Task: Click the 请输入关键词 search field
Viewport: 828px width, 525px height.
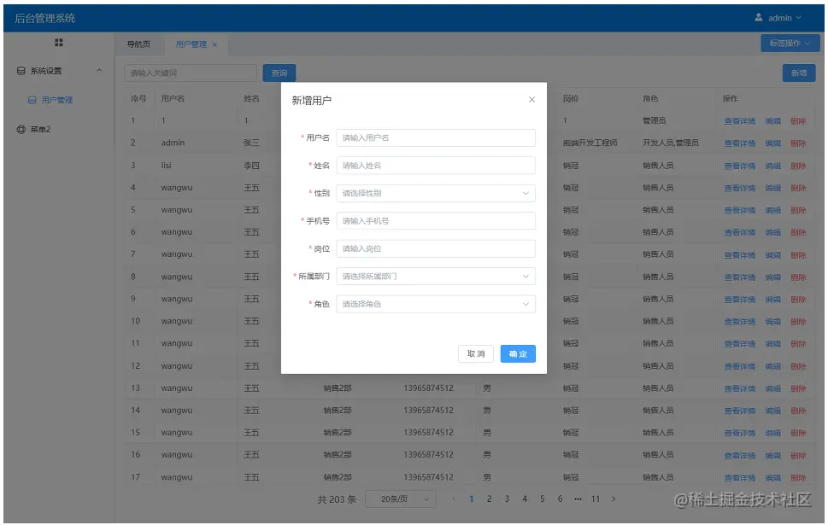Action: 191,73
